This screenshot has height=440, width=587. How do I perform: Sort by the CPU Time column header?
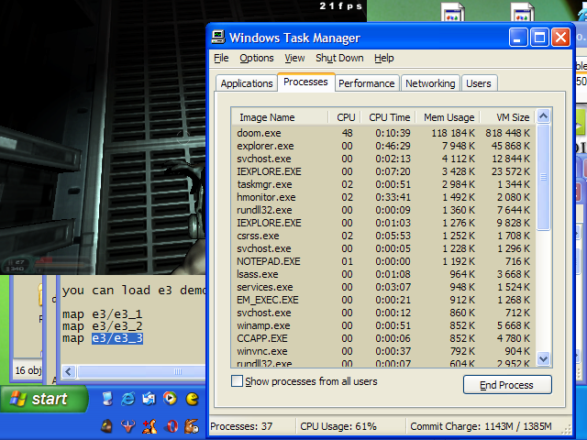tap(388, 117)
